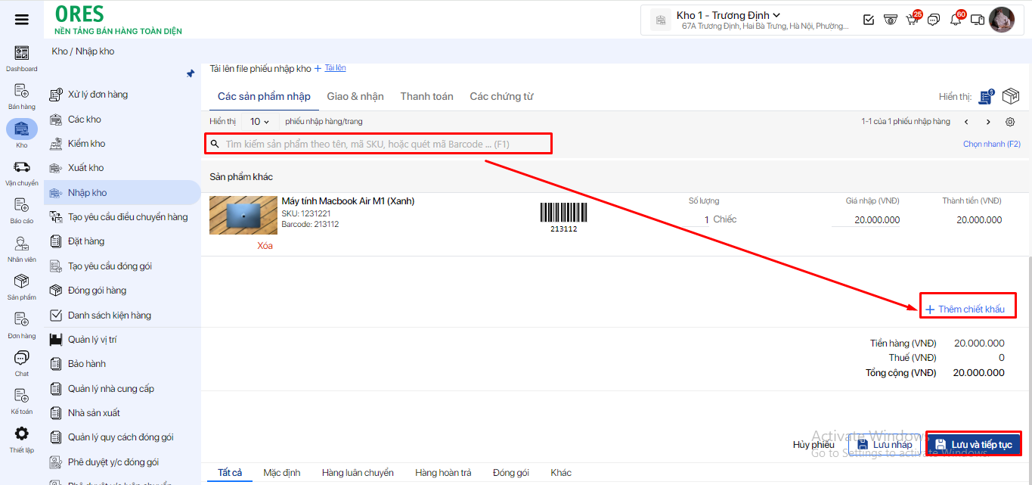Click the Thêm chiết khấu link
The height and width of the screenshot is (485, 1032).
(965, 309)
